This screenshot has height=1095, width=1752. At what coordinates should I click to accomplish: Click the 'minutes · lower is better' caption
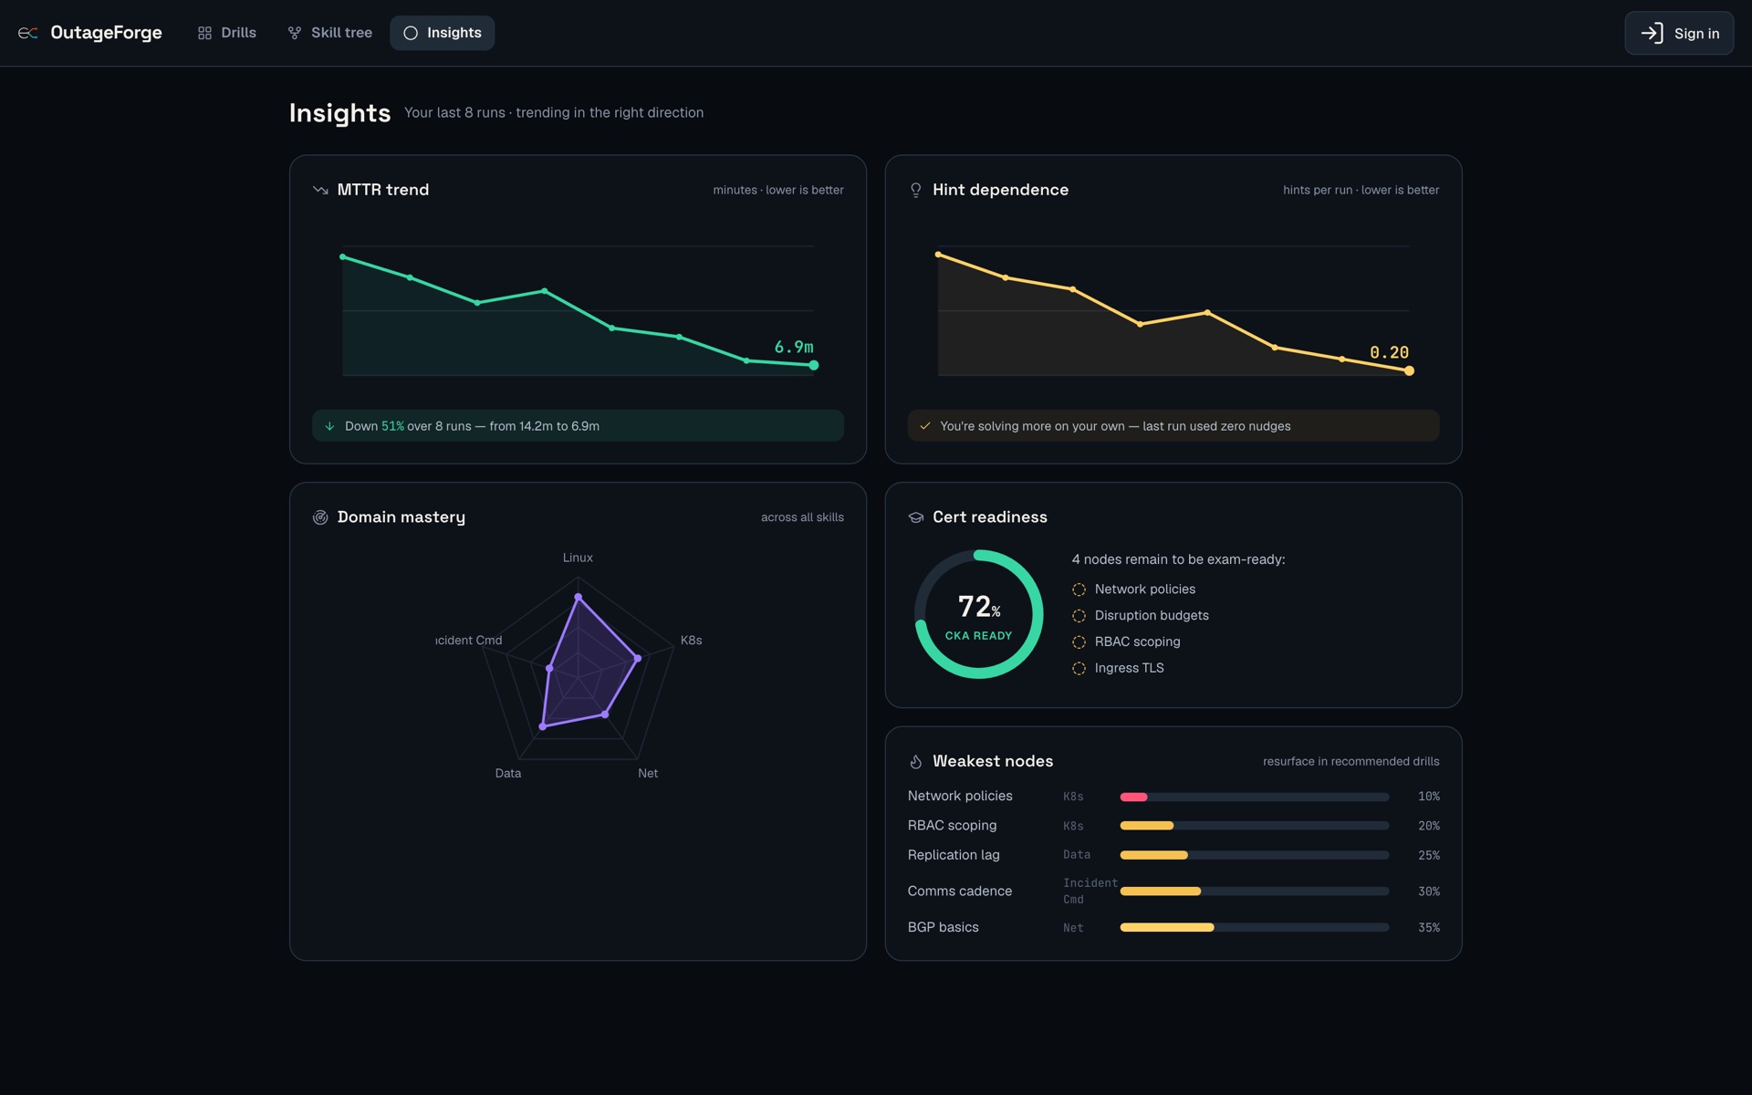(778, 190)
